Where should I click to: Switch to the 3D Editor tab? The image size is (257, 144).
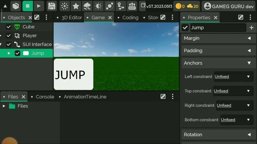point(71,18)
